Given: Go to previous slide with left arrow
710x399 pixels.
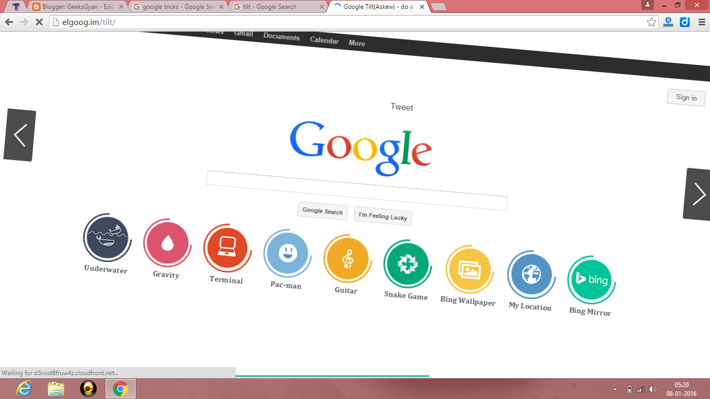Looking at the screenshot, I should coord(20,135).
